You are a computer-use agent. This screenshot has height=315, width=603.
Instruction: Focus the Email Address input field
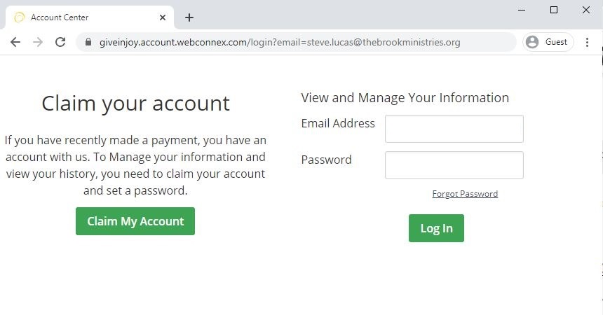point(454,129)
